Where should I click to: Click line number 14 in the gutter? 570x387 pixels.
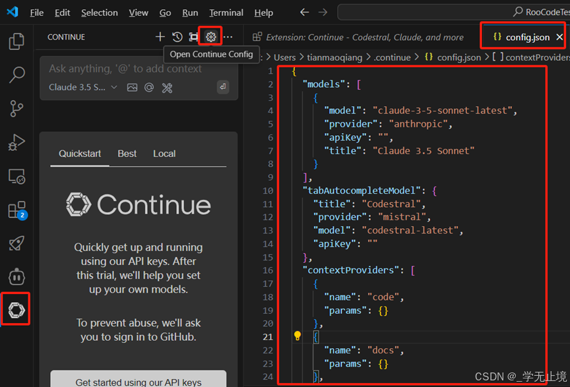268,244
